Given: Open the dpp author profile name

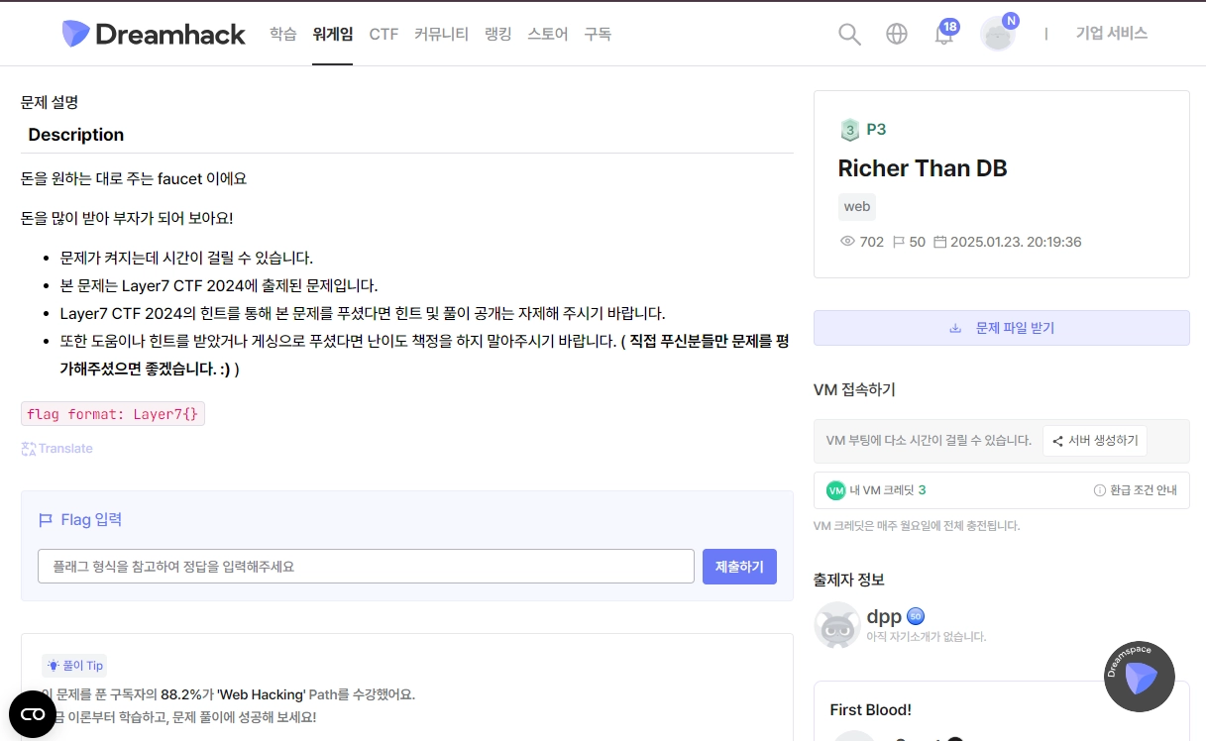Looking at the screenshot, I should tap(884, 616).
